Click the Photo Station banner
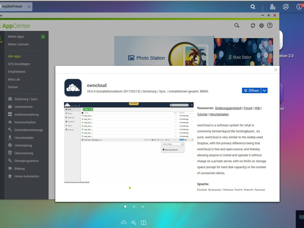 (164, 51)
